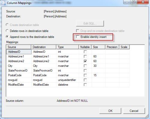Select the rowguid source cell

click(19, 80)
